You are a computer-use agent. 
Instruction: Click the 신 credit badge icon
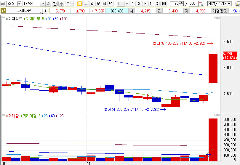coord(3,11)
